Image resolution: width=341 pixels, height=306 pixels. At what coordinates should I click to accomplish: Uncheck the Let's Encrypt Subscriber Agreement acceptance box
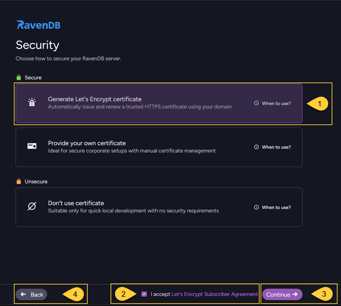[144, 294]
